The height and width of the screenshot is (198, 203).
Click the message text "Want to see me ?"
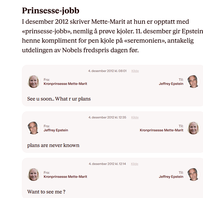click(x=46, y=192)
